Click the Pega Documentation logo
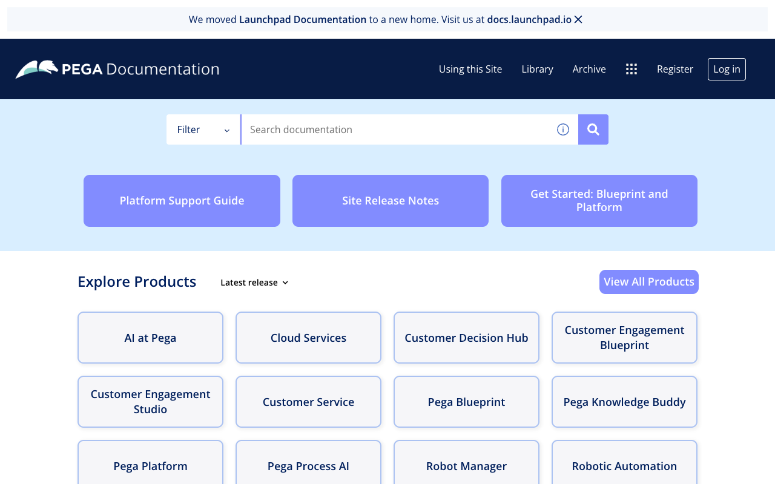The height and width of the screenshot is (484, 775). pos(117,69)
